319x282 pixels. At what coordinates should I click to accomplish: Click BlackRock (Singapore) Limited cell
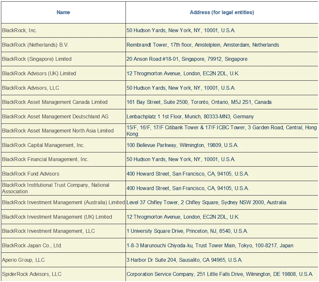tap(63, 59)
